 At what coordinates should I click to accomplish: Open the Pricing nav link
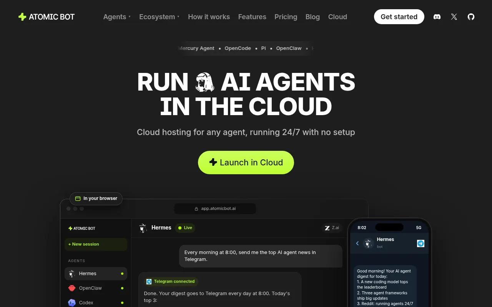pos(286,17)
